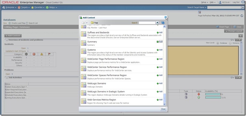
Task: Click the green plus beside Summary Add
Action: coord(157,42)
